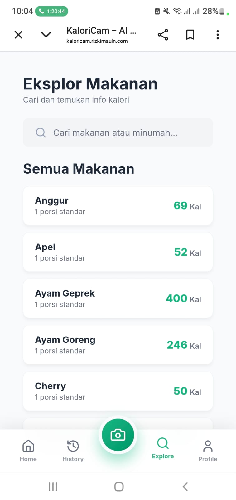Viewport: 236px width, 500px height.
Task: Choose the Ayam Goreng card
Action: tap(118, 345)
